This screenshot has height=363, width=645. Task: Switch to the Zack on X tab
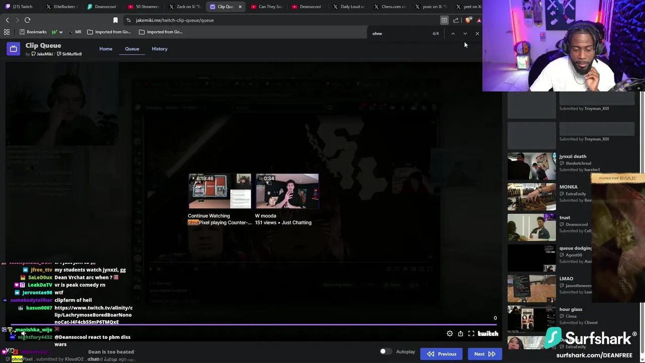184,7
